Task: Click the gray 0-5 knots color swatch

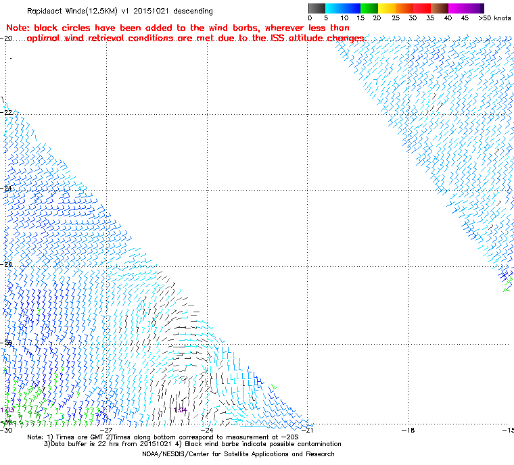Action: point(317,8)
